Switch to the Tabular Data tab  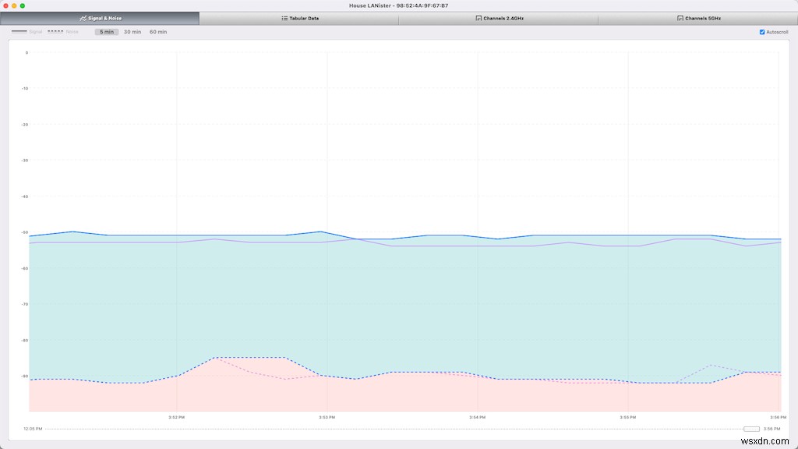[300, 18]
